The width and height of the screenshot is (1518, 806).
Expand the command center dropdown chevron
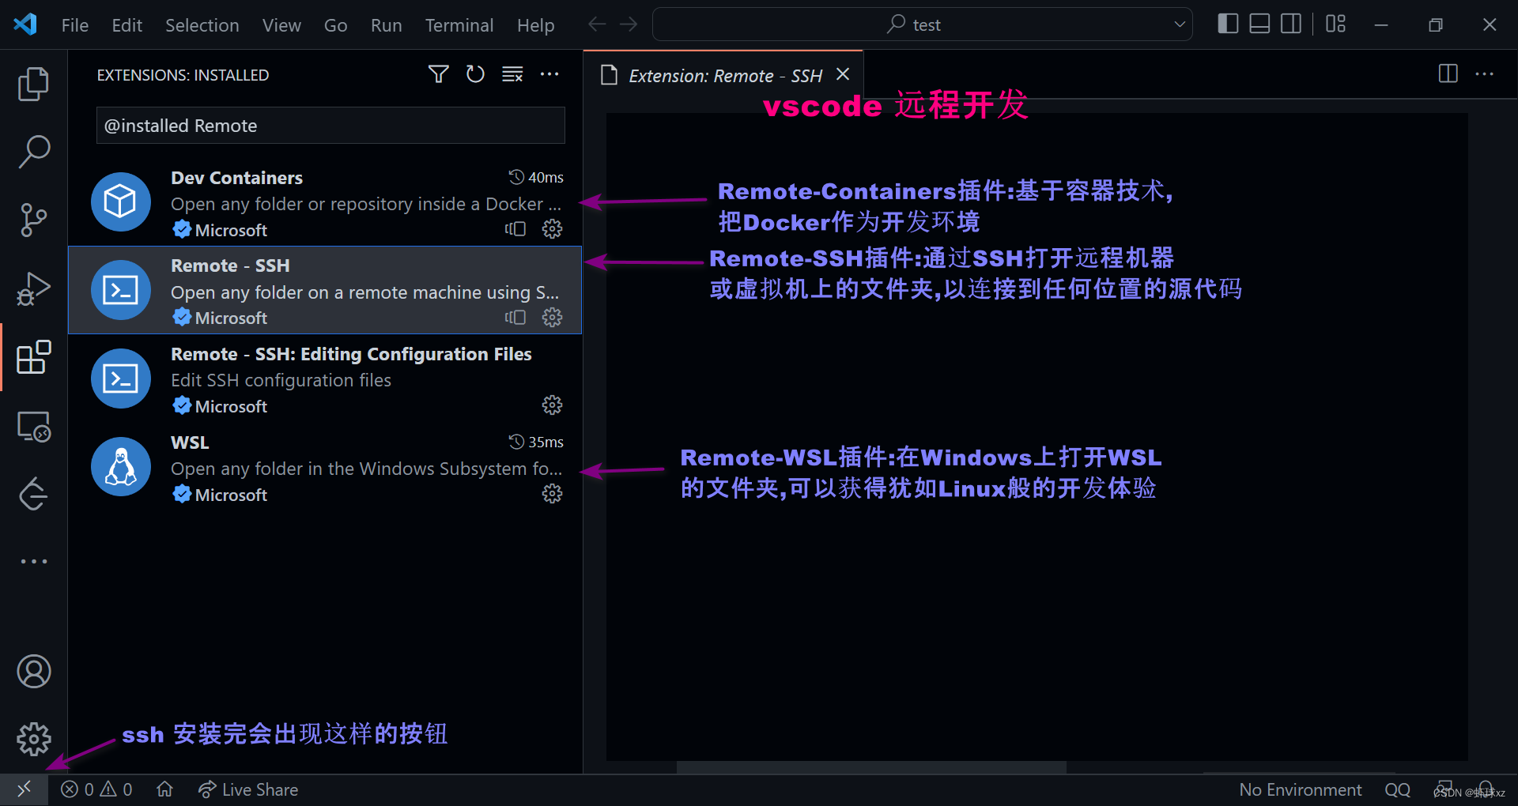(1180, 24)
